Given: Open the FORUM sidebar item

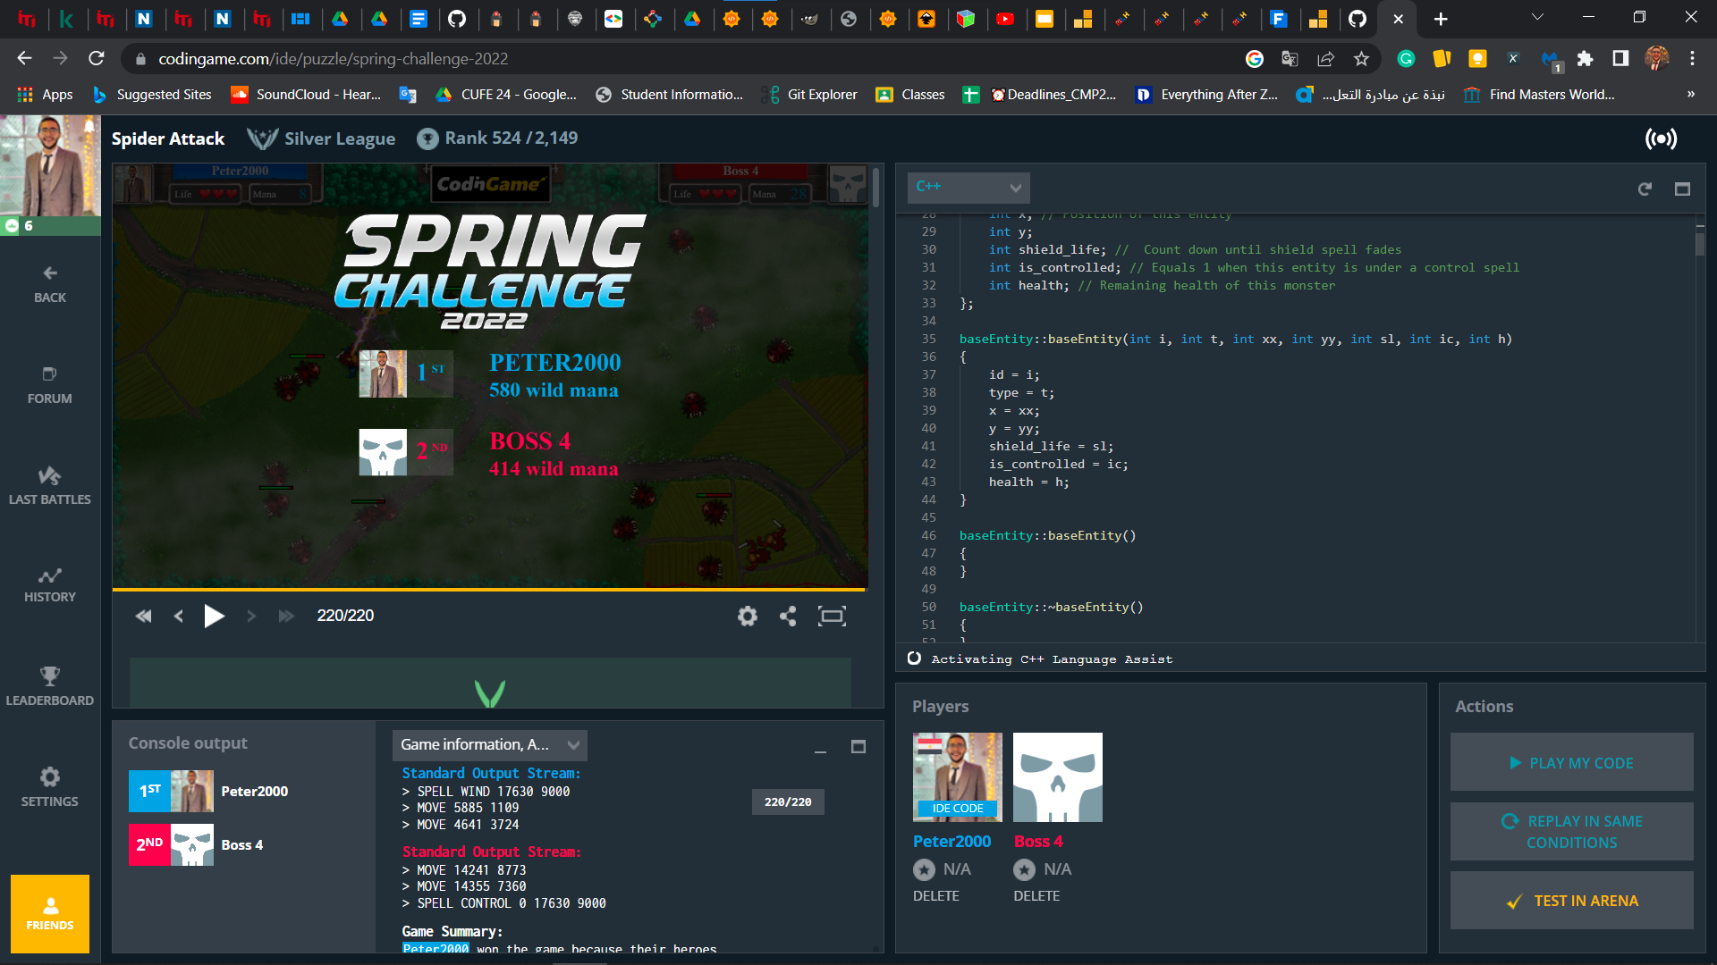Looking at the screenshot, I should [50, 385].
